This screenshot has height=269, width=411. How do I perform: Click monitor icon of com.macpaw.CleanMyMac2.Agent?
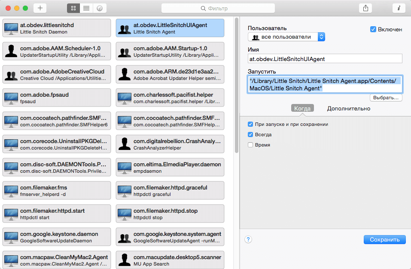point(11,260)
